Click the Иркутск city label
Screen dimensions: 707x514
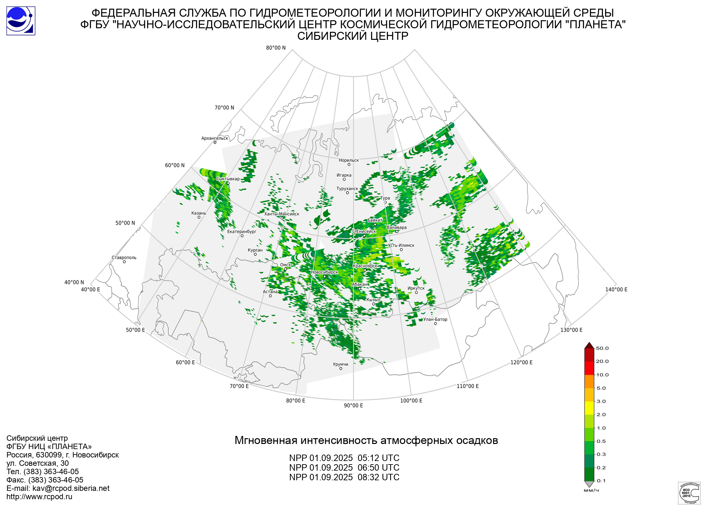point(416,288)
